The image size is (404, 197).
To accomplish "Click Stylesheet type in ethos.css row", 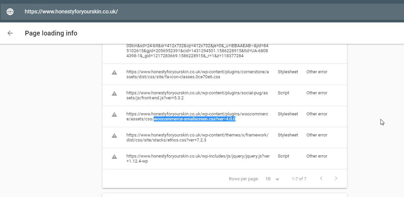I will pyautogui.click(x=288, y=135).
